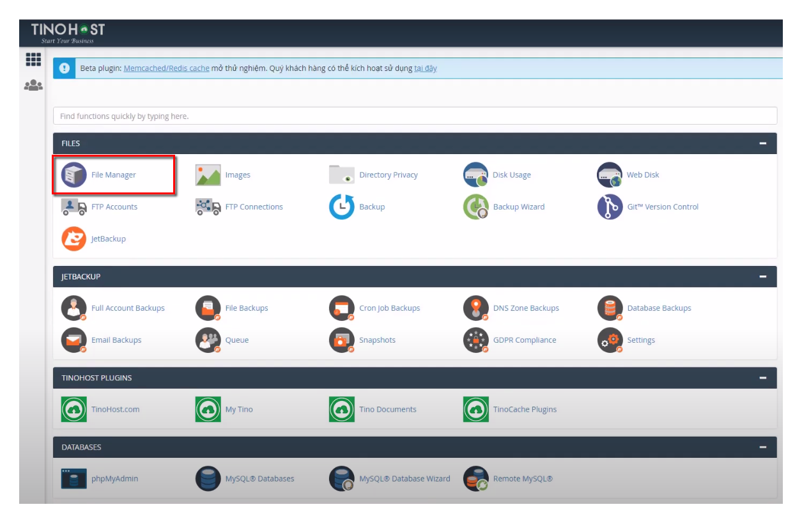Open the FTP Connections icon
The image size is (802, 523).
click(x=208, y=207)
